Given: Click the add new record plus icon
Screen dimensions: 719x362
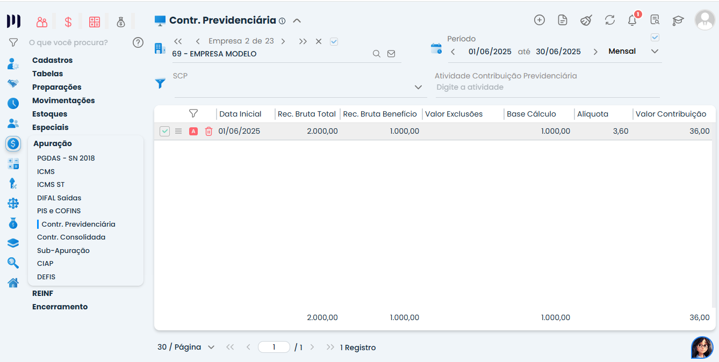Looking at the screenshot, I should (x=540, y=20).
